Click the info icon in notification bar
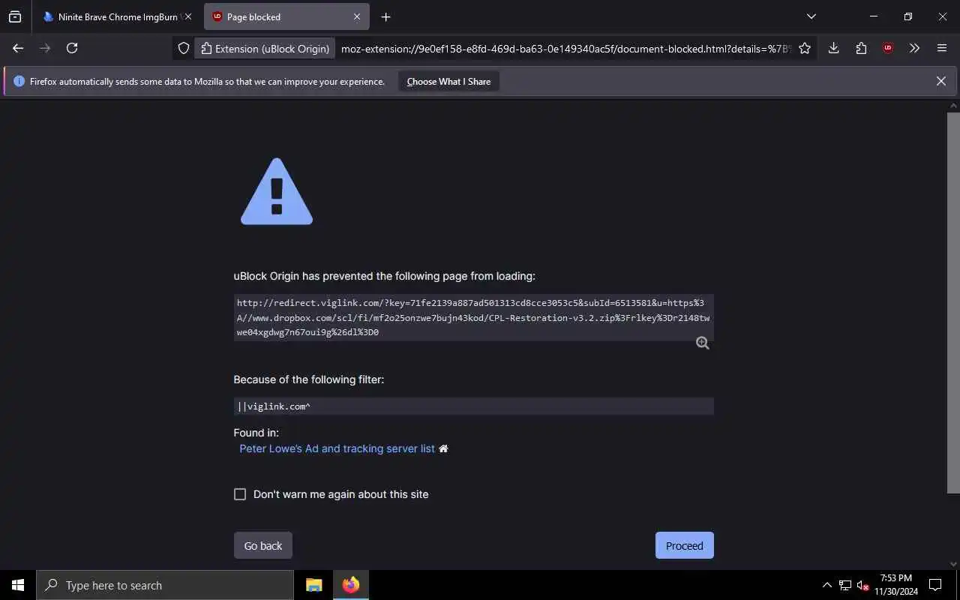Viewport: 960px width, 600px height. pos(19,81)
